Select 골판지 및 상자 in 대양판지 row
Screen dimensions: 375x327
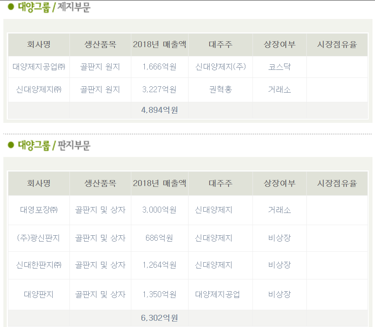(x=100, y=295)
